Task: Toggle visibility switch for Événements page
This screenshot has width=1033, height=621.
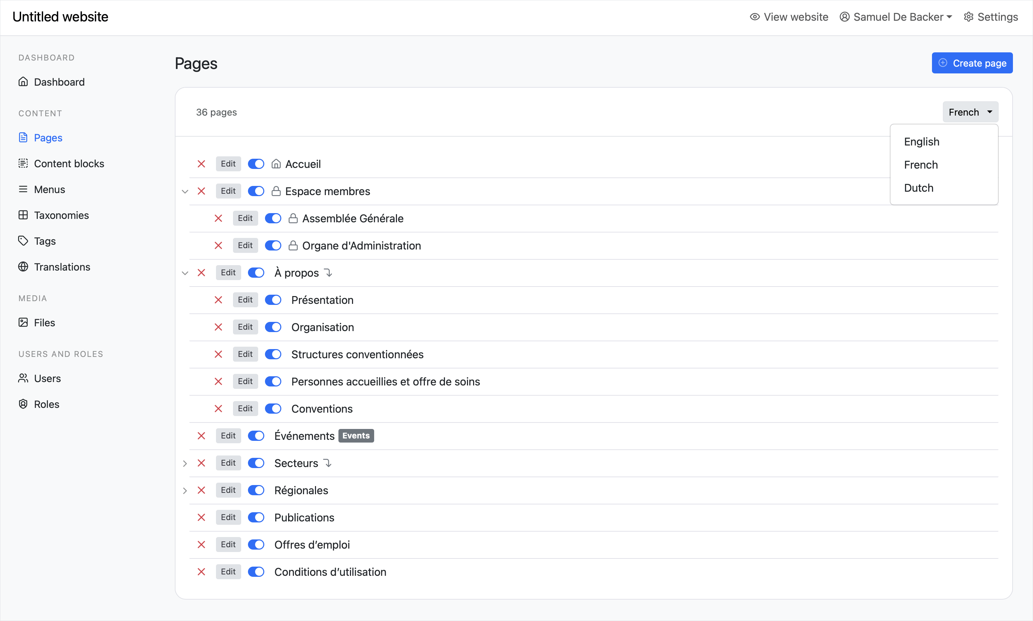Action: point(256,436)
